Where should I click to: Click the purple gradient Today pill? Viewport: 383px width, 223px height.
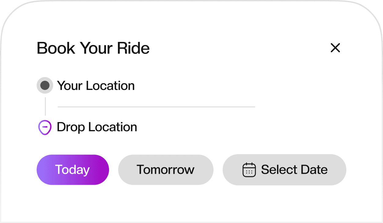[73, 169]
